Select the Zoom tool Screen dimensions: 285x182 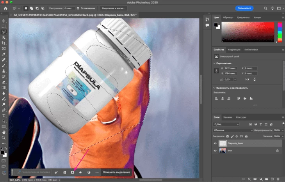point(4,138)
